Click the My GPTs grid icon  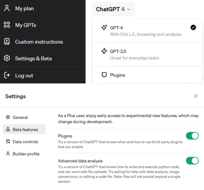7,25
